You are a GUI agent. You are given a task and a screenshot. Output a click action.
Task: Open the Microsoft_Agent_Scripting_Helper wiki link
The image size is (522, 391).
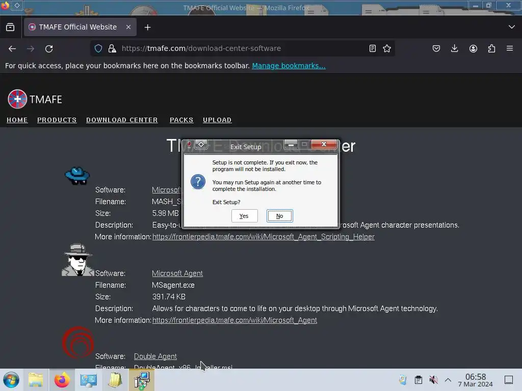[x=264, y=237]
